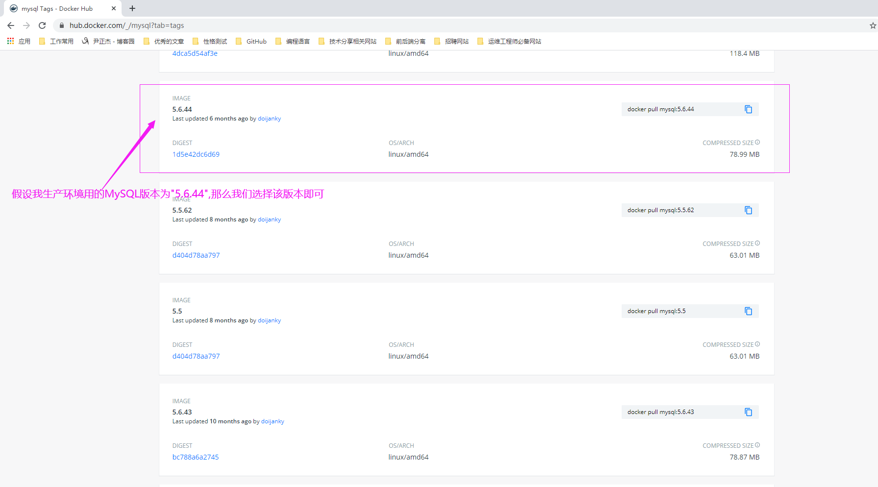Reload the Docker Hub page
Viewport: 878px width, 487px height.
pyautogui.click(x=42, y=25)
